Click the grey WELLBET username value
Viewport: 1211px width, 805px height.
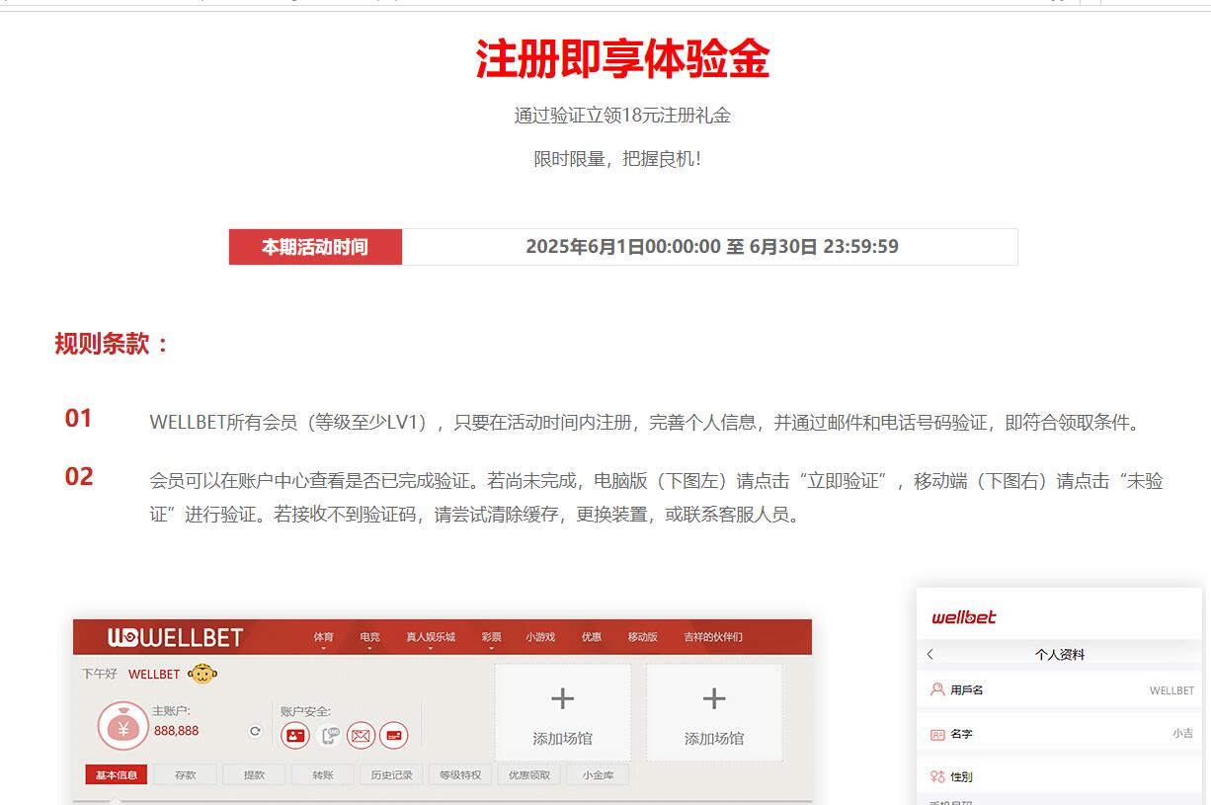coord(1171,690)
